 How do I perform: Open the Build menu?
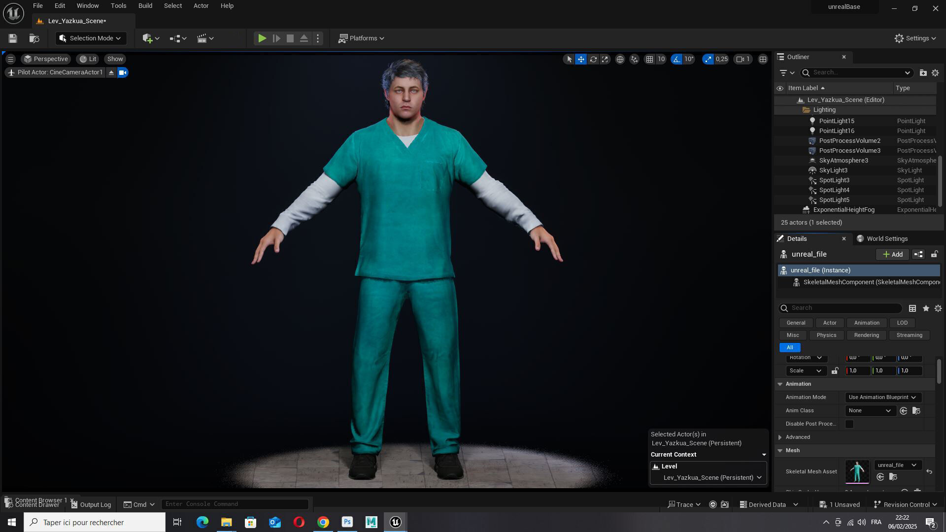click(145, 6)
